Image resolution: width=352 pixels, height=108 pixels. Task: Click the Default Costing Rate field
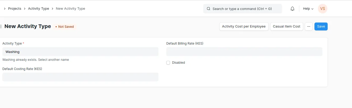point(80,77)
